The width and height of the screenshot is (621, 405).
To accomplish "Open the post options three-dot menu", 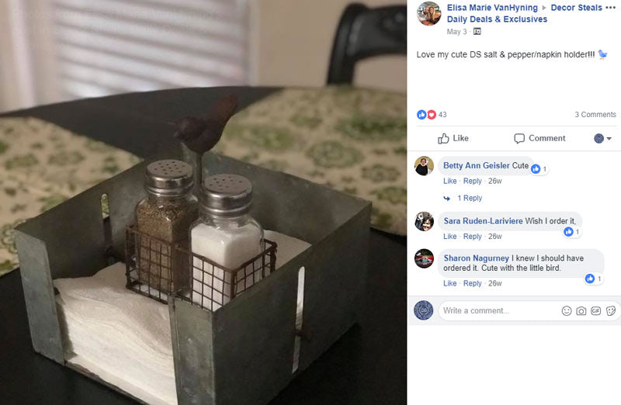I will click(611, 8).
